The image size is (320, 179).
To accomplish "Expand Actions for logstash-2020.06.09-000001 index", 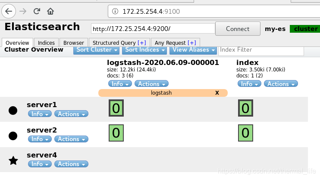I will coord(151,84).
